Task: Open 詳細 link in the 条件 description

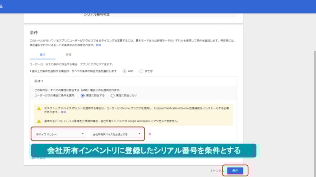Action: click(x=98, y=45)
